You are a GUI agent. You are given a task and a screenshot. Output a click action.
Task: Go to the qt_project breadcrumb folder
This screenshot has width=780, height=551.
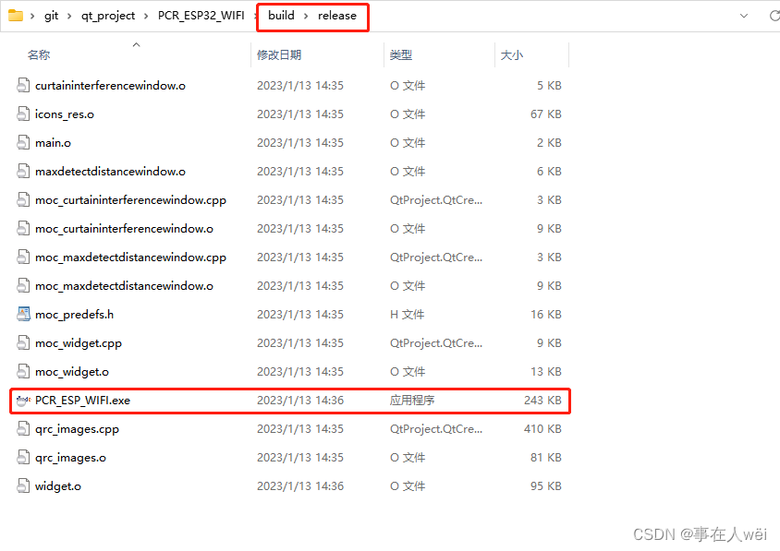(108, 16)
